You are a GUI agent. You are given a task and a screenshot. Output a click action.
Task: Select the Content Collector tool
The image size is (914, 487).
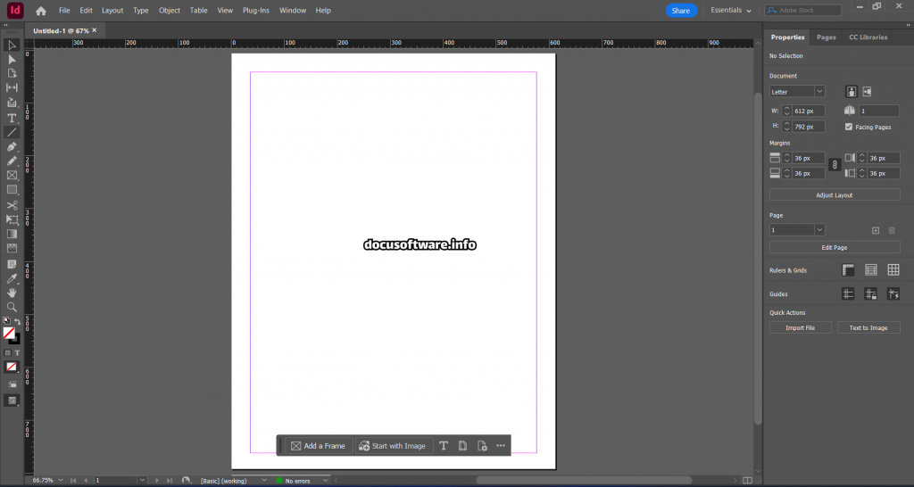12,103
